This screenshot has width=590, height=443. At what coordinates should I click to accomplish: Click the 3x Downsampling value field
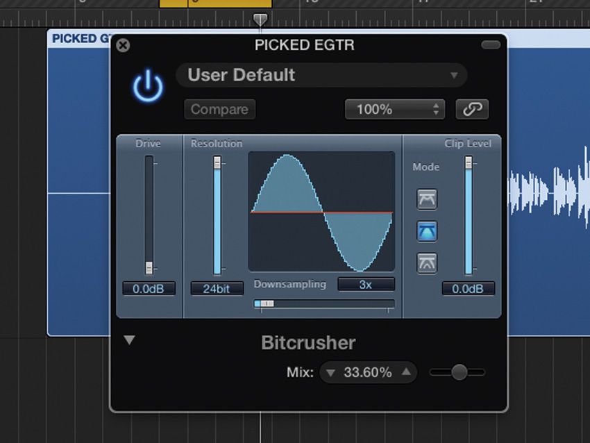pyautogui.click(x=366, y=283)
